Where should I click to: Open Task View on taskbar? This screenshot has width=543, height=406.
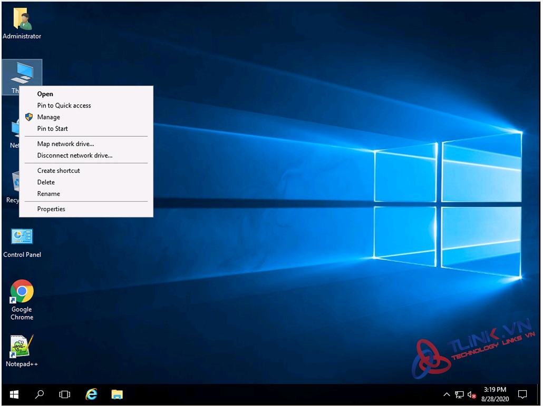[x=65, y=394]
